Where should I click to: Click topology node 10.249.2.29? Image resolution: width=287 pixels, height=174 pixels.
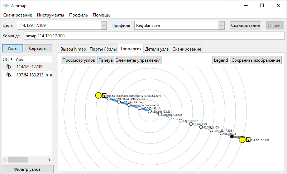point(191,124)
